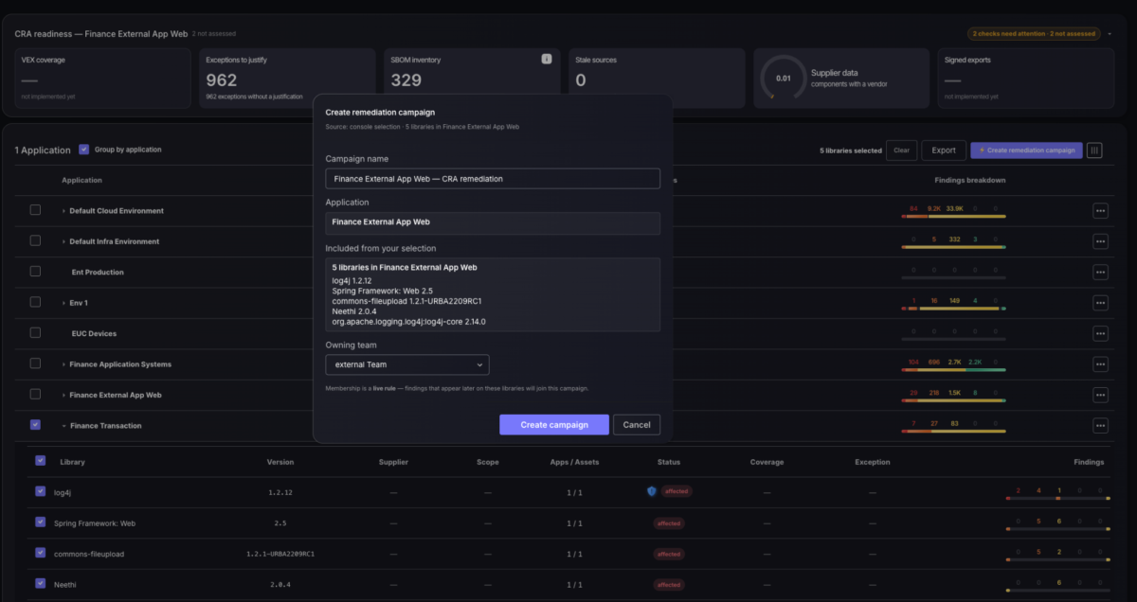Uncheck the commons-fileupload library checkbox
1137x602 pixels.
coord(40,553)
